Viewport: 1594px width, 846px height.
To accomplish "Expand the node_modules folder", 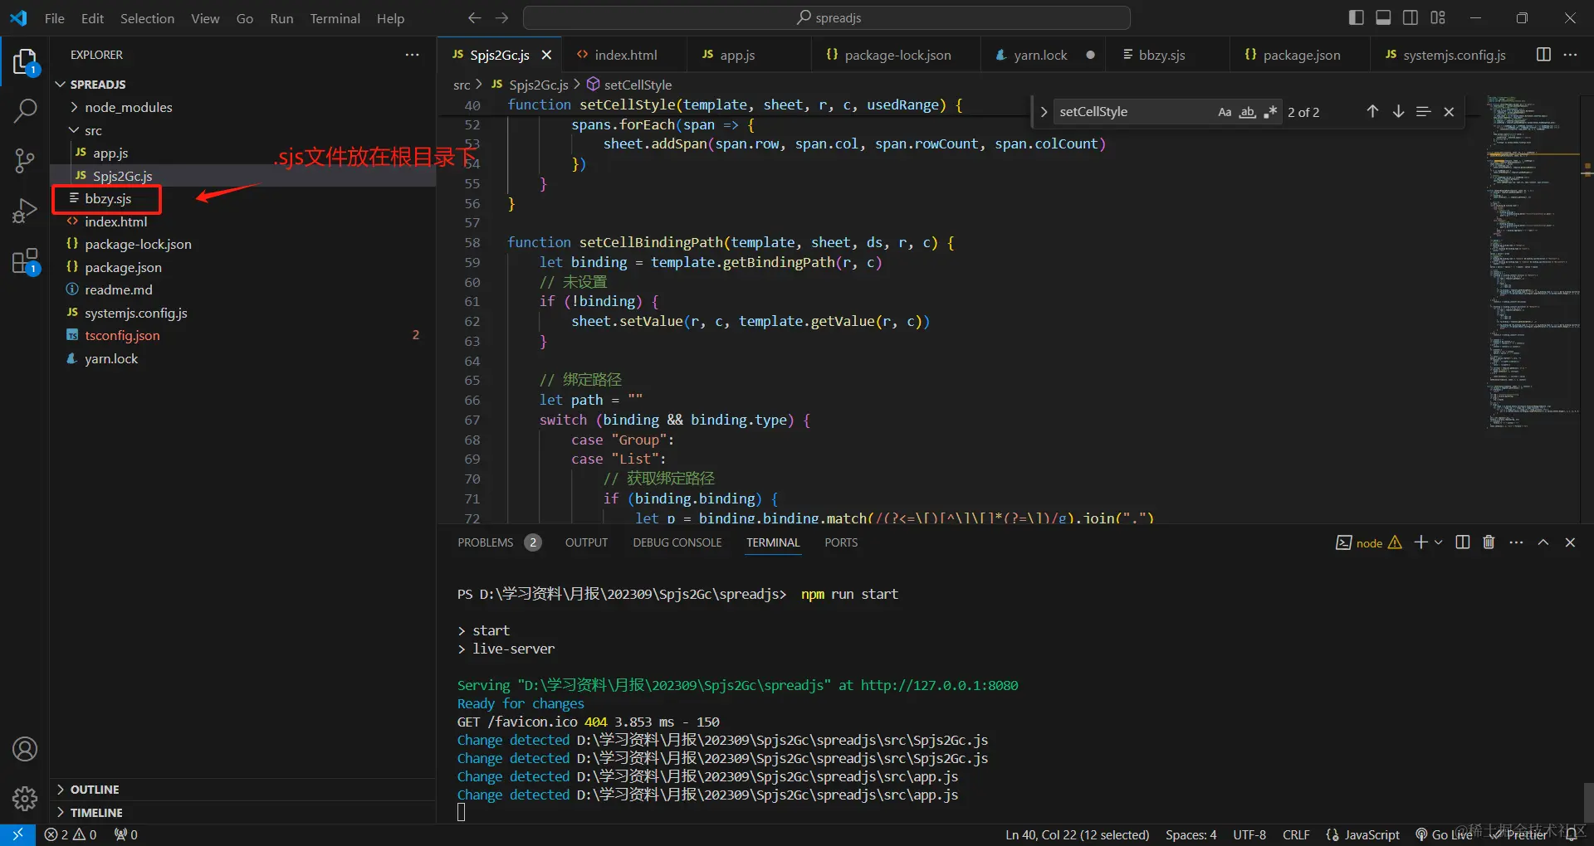I will [x=128, y=107].
